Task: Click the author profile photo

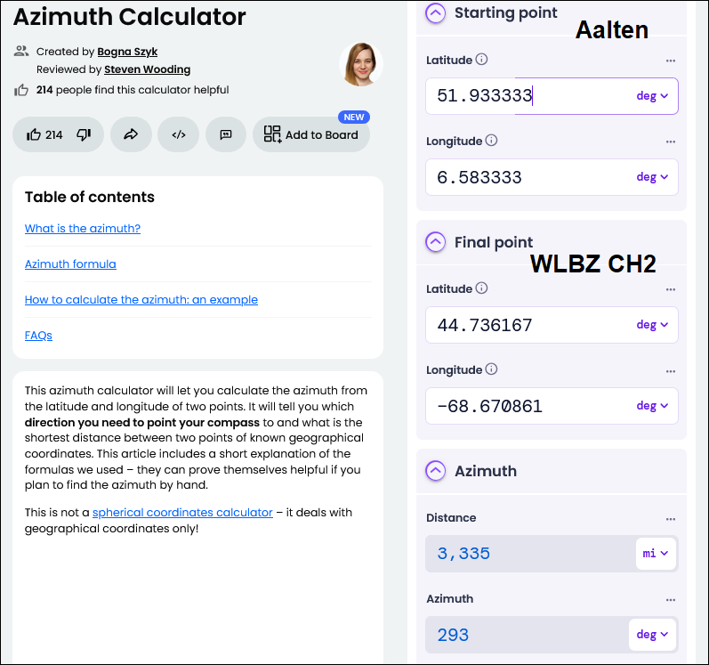Action: pyautogui.click(x=361, y=64)
